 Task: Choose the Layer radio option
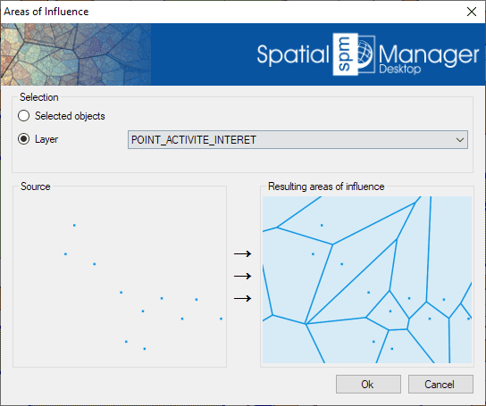(x=23, y=139)
